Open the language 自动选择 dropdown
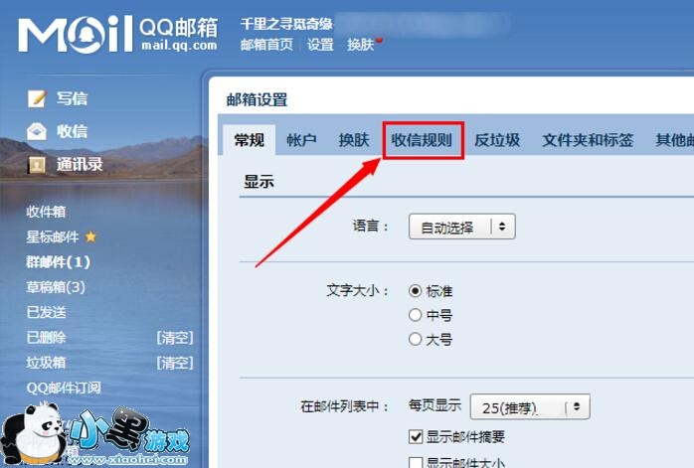The image size is (694, 468). click(461, 227)
